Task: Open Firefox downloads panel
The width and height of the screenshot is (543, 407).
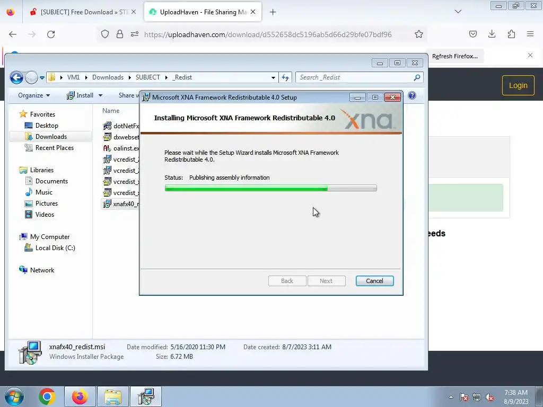Action: (x=492, y=34)
